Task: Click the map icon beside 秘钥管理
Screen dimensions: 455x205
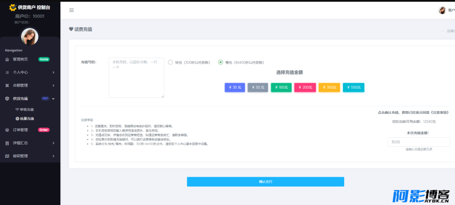Action: [7, 156]
